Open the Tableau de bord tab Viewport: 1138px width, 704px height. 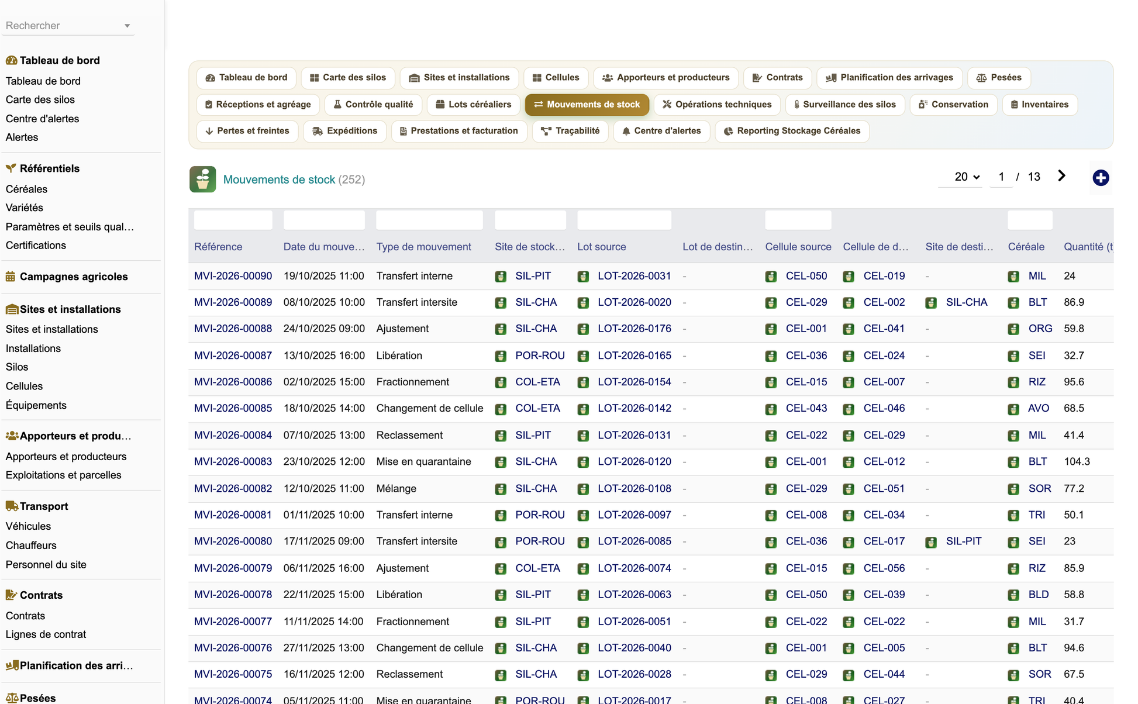tap(246, 78)
